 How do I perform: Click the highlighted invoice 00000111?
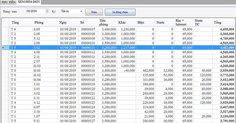(88, 47)
